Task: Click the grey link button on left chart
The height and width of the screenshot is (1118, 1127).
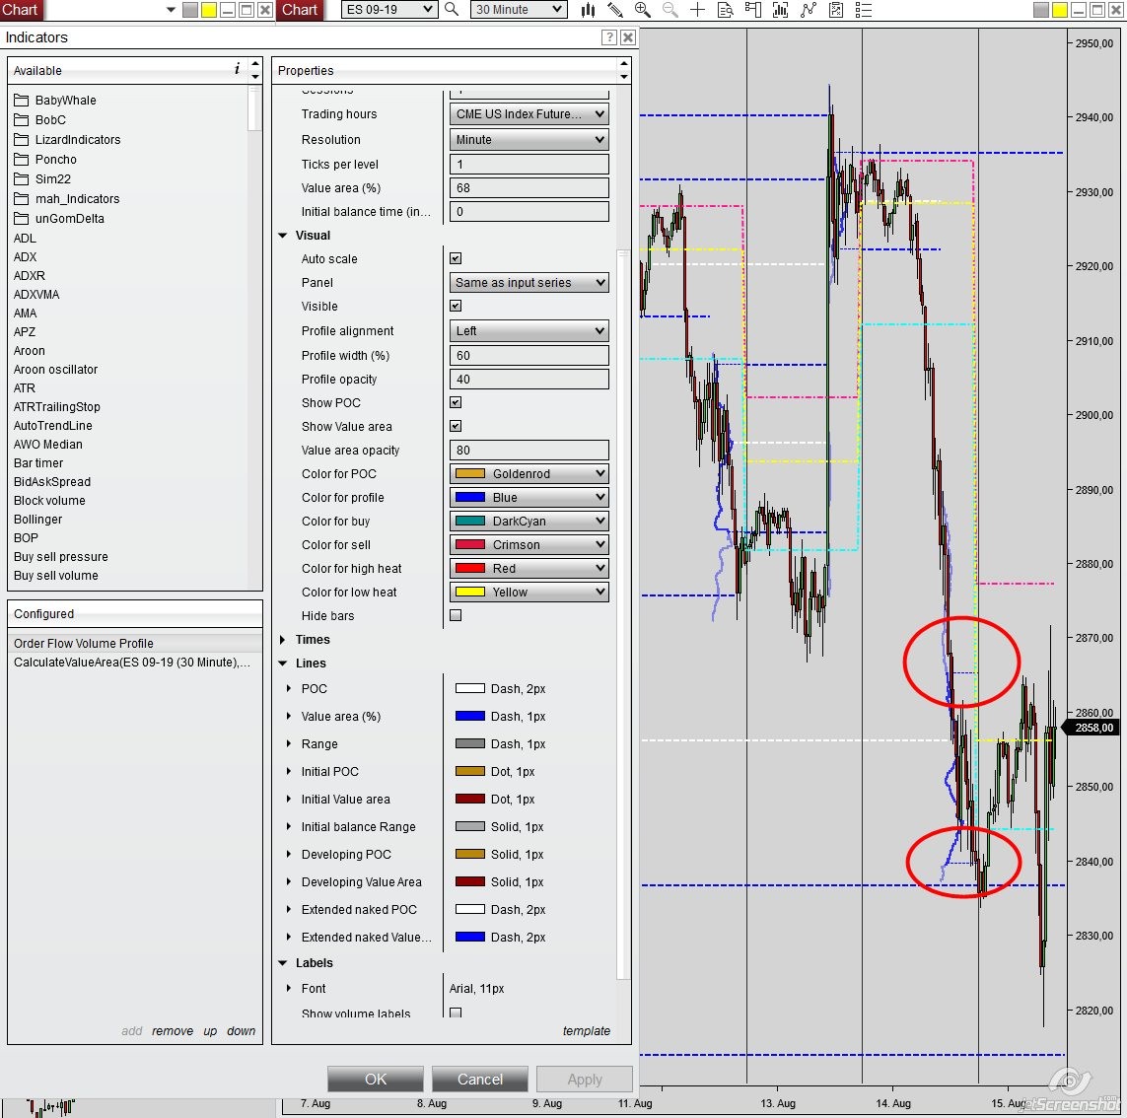Action: pos(189,9)
